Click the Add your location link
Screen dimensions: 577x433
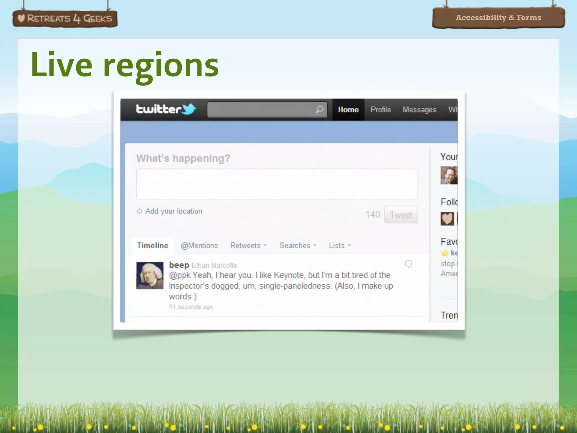click(x=174, y=211)
